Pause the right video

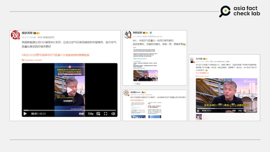[x=198, y=110]
